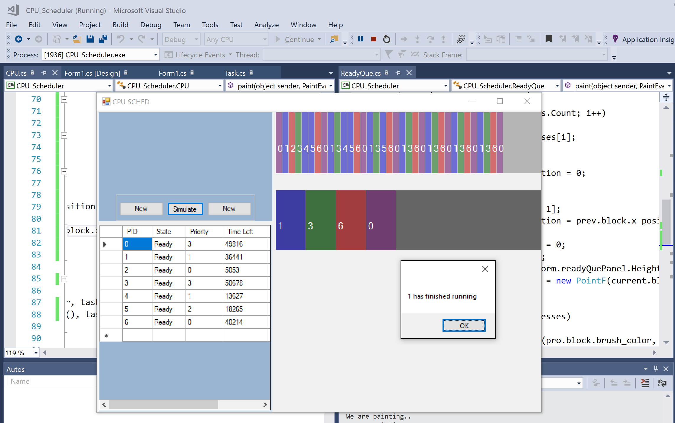This screenshot has height=423, width=675.
Task: Click the Step Out arrow icon
Action: point(443,39)
